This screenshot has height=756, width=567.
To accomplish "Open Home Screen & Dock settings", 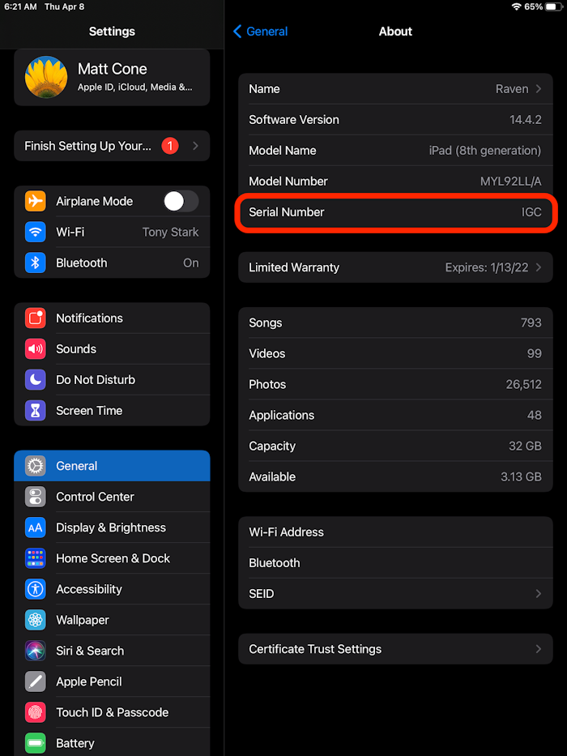I will [112, 558].
